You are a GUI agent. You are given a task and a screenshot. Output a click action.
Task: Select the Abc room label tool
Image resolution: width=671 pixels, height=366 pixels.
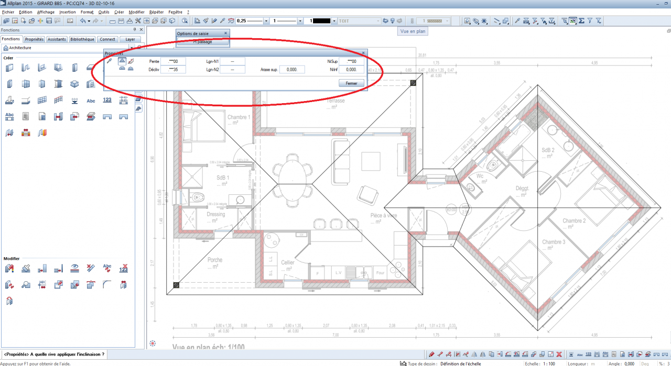(91, 101)
